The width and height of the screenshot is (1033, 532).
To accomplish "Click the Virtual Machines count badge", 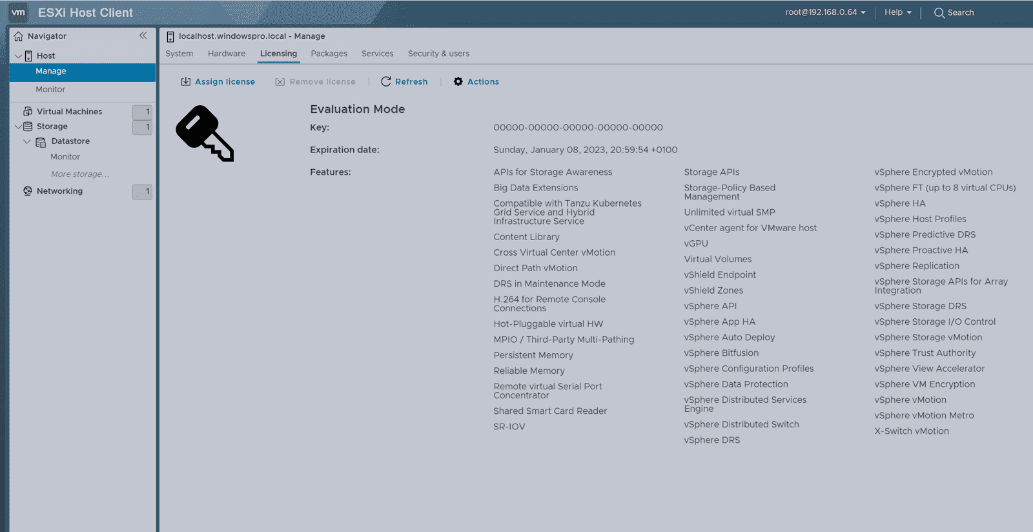I will (x=142, y=112).
